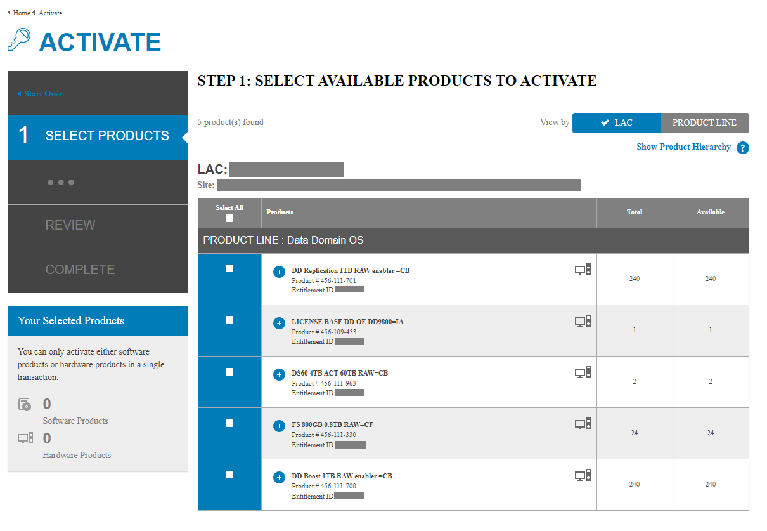
Task: Select the DD Replication 1TB RAW enabler checkbox
Action: point(229,267)
